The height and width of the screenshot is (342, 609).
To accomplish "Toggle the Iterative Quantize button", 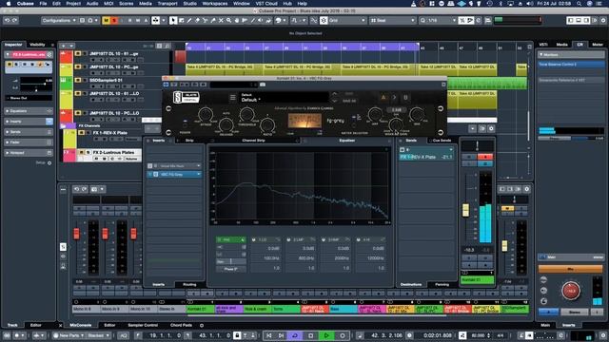I will pyautogui.click(x=462, y=20).
